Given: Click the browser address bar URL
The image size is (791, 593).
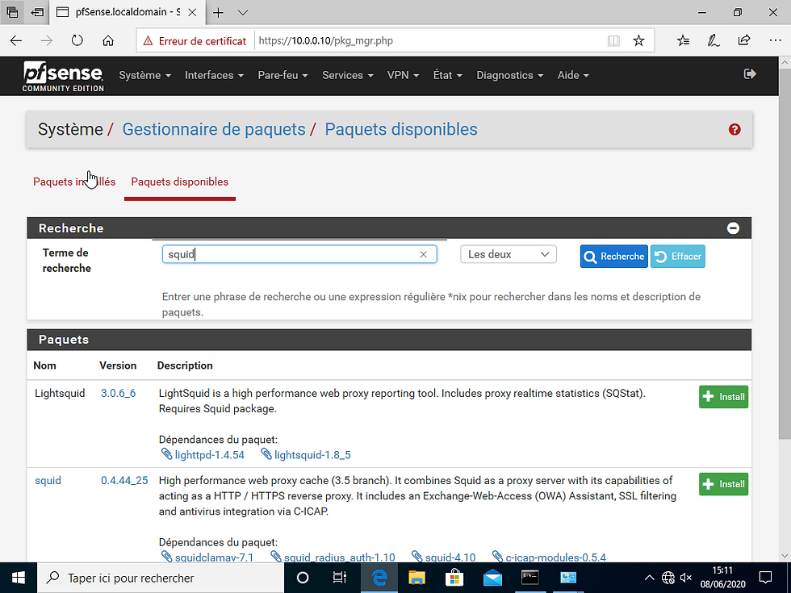Looking at the screenshot, I should tap(326, 41).
